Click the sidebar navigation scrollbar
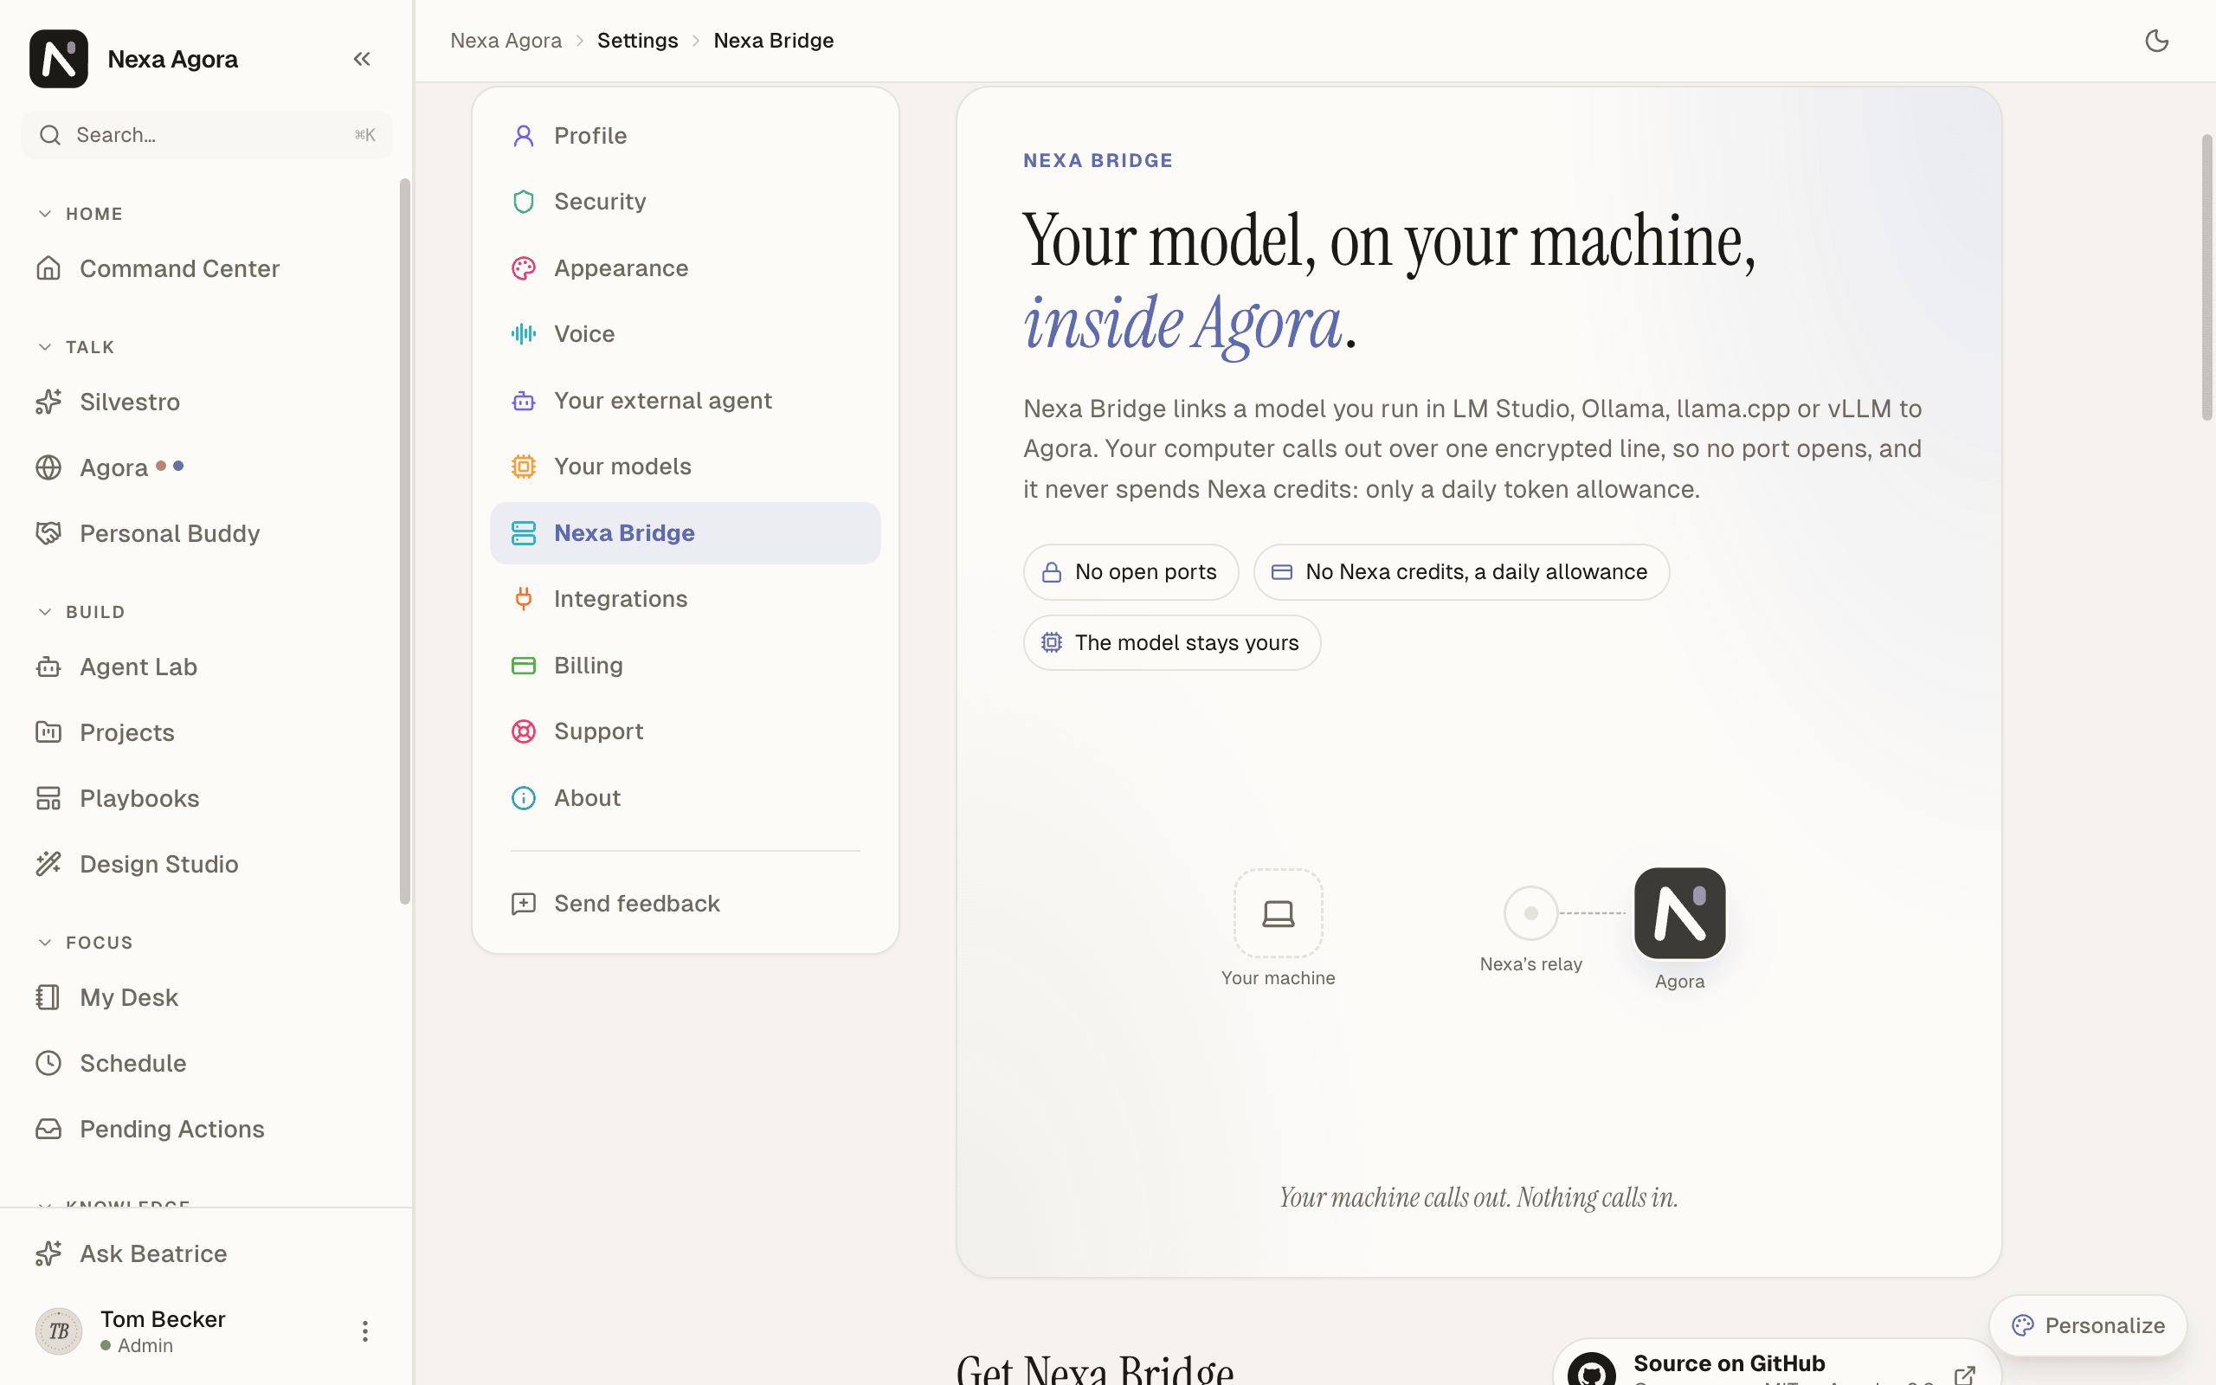2216x1385 pixels. pos(405,540)
